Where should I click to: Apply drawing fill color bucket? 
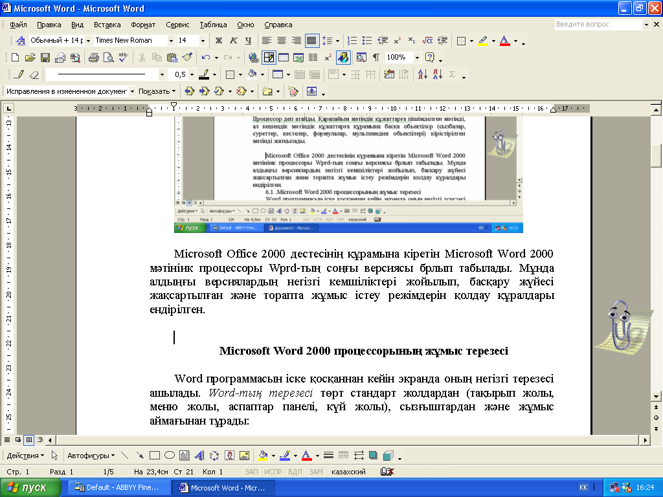[x=263, y=456]
